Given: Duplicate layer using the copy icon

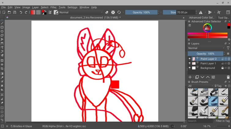Looking at the screenshot, I should click(x=197, y=77).
